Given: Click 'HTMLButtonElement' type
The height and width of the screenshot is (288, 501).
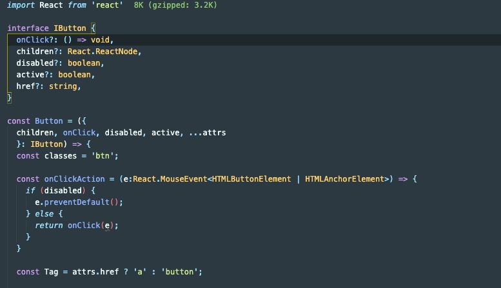Looking at the screenshot, I should click(251, 179).
